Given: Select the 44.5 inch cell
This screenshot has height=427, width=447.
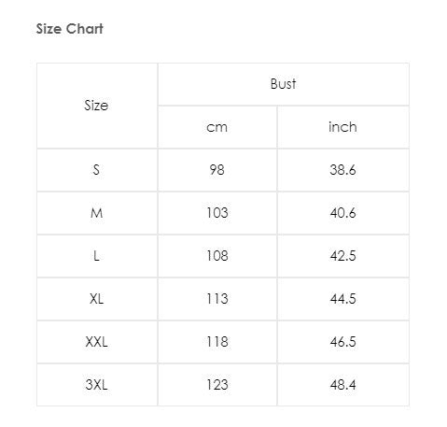Looking at the screenshot, I should click(343, 299).
